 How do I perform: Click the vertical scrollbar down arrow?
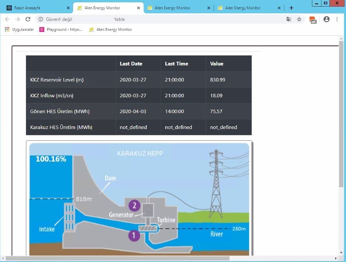341,253
